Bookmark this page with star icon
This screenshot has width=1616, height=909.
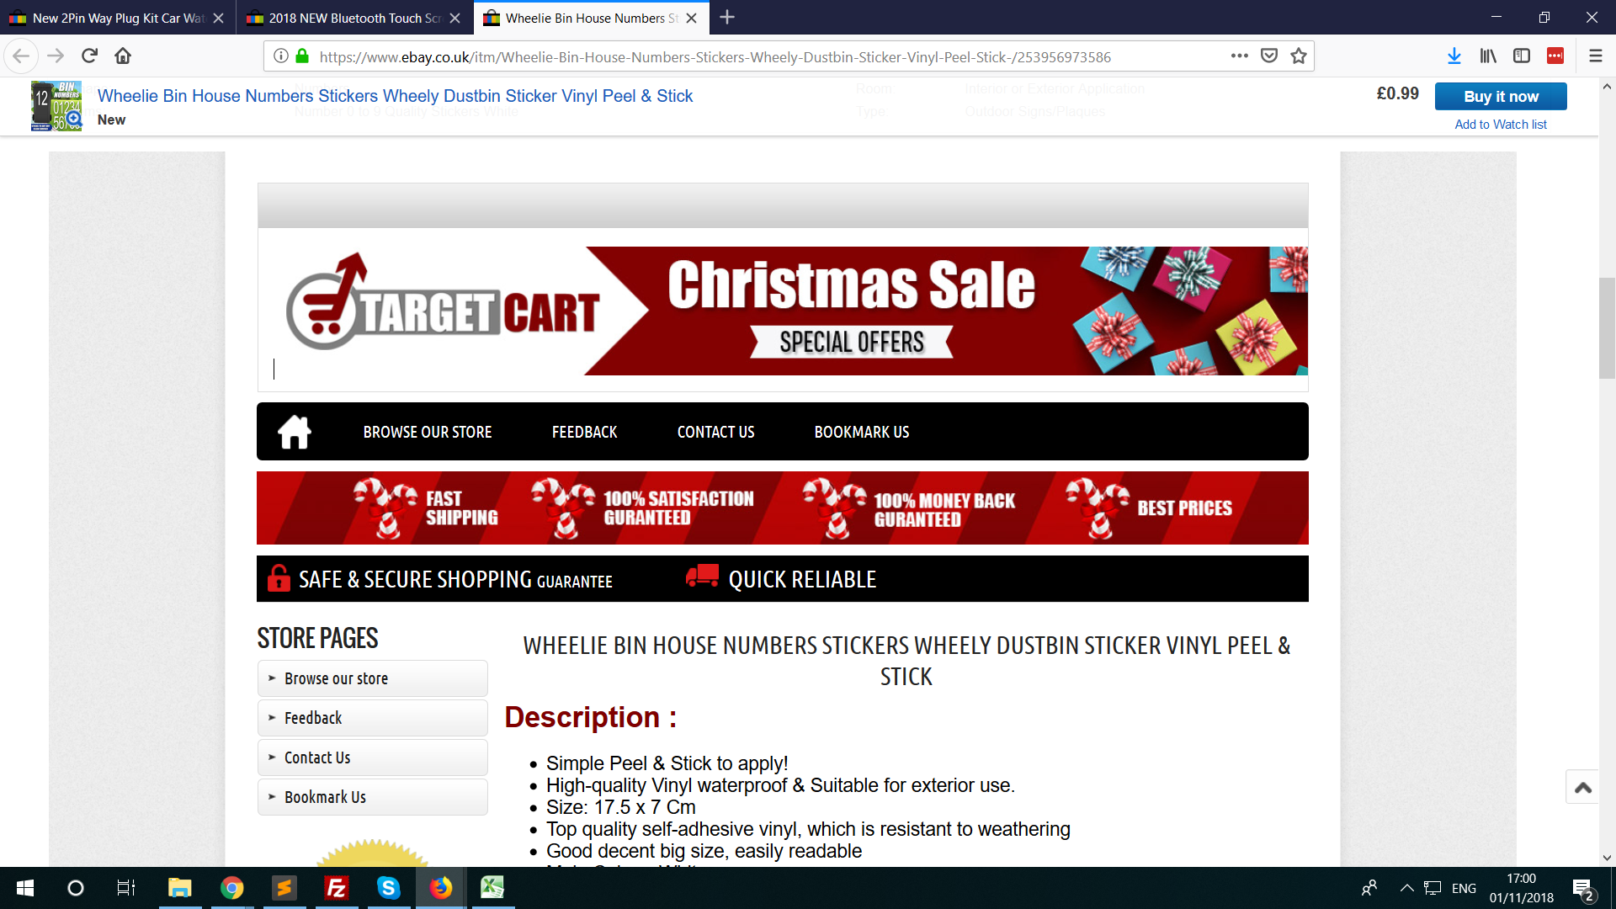click(x=1299, y=56)
